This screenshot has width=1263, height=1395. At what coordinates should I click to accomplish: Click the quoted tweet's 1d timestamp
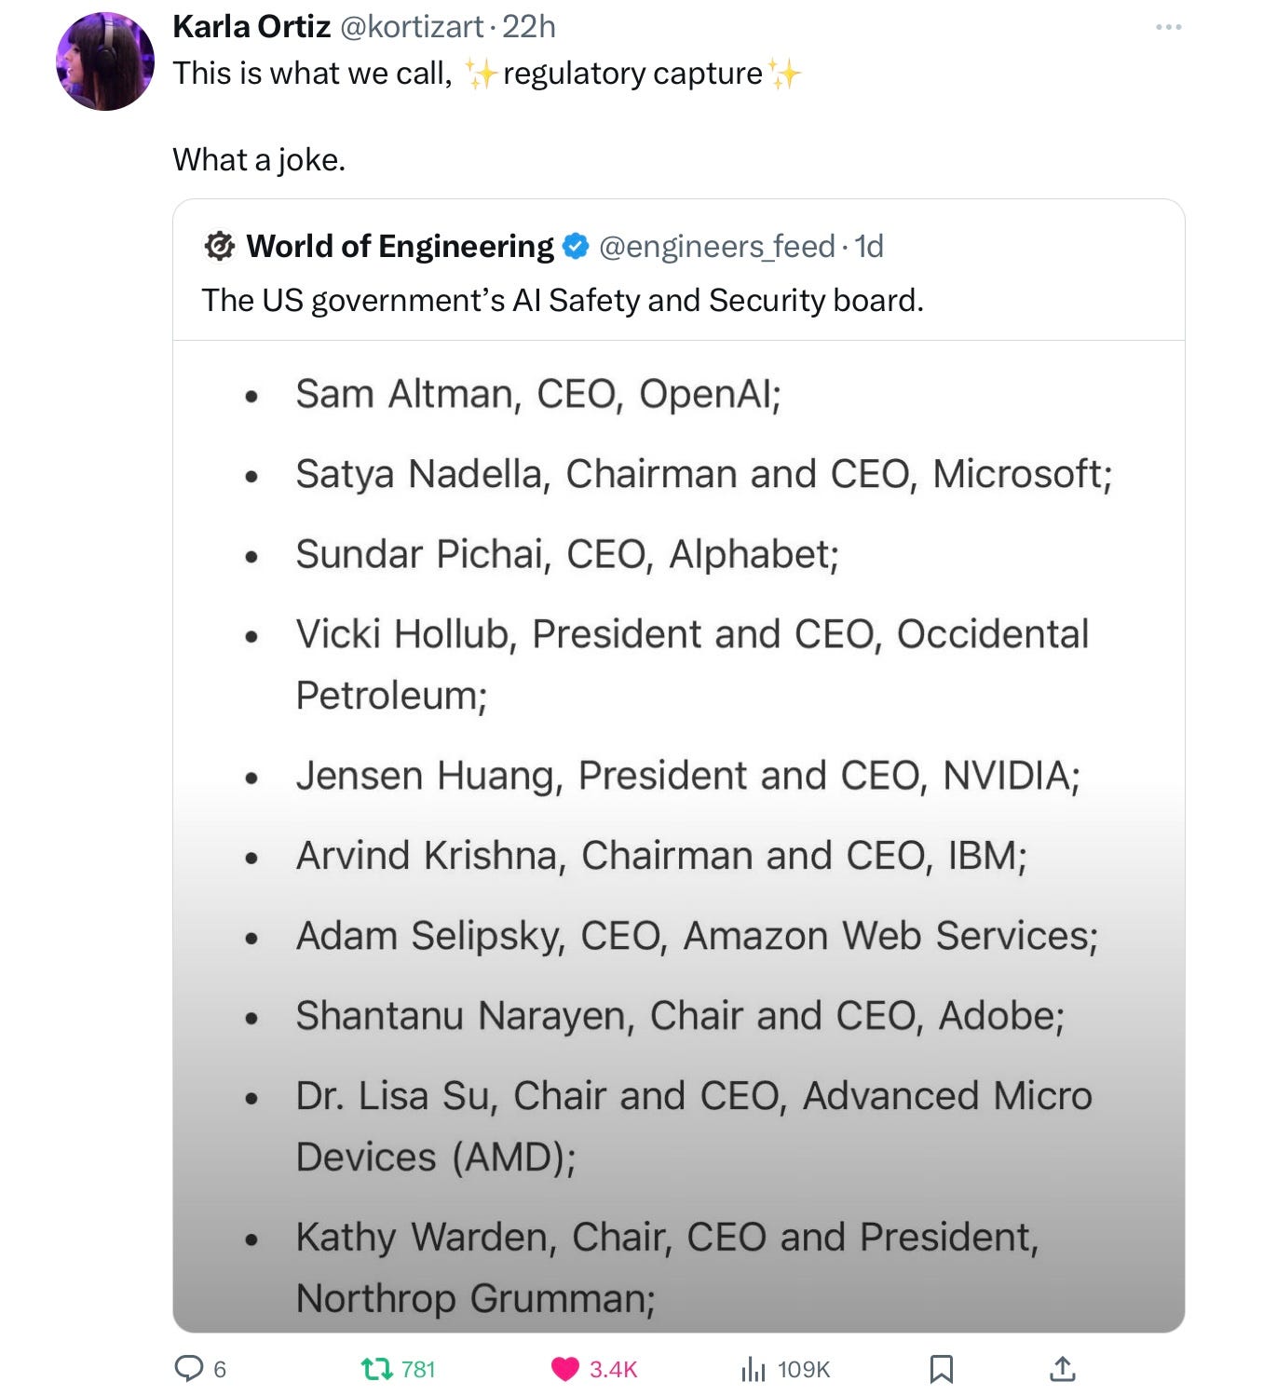point(870,247)
